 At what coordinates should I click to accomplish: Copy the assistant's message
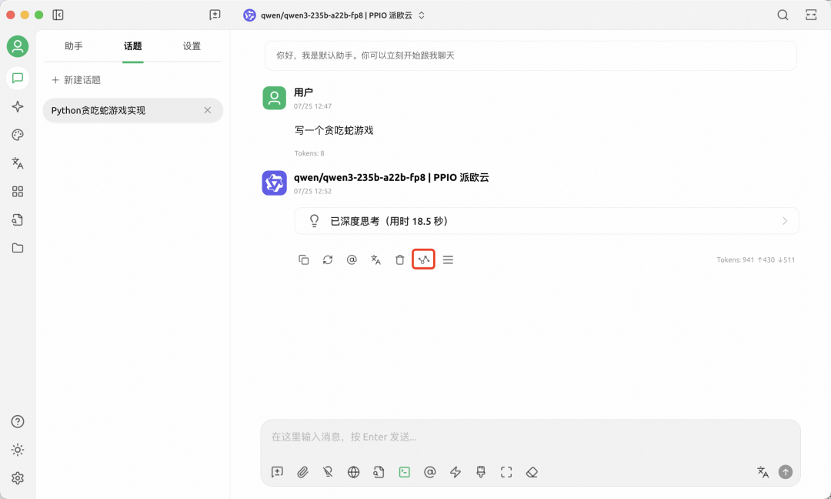[x=303, y=260]
